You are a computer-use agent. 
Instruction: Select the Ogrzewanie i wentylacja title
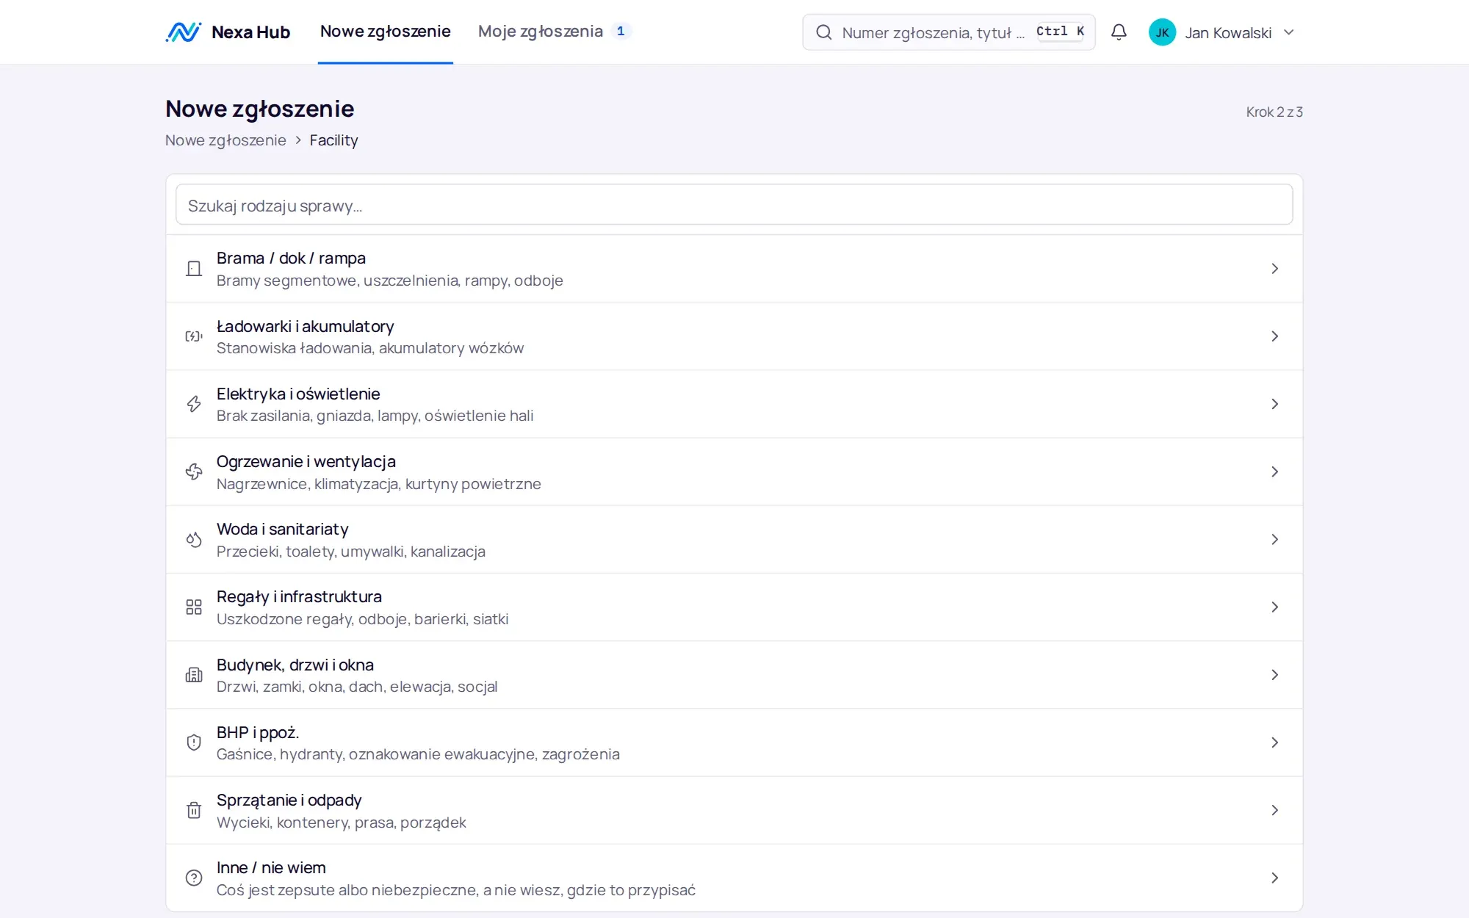[x=306, y=461]
